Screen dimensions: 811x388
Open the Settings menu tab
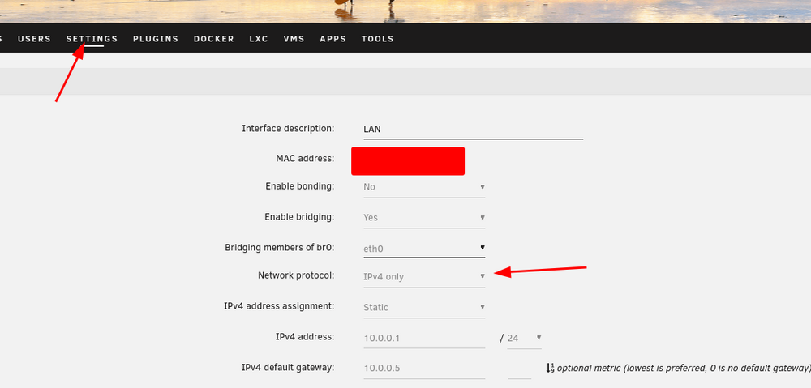(x=92, y=39)
